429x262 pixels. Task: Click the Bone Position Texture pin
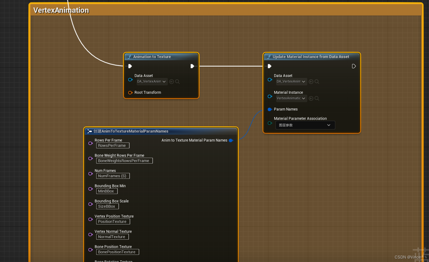pyautogui.click(x=91, y=250)
